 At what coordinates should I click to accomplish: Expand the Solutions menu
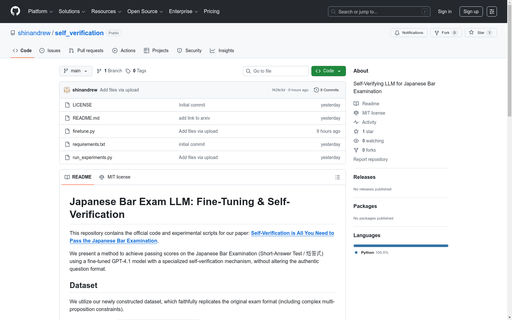click(72, 12)
